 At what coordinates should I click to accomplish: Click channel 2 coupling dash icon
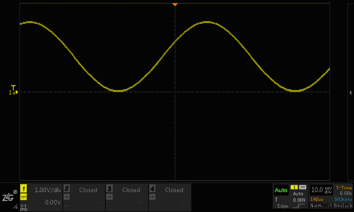tap(66, 197)
